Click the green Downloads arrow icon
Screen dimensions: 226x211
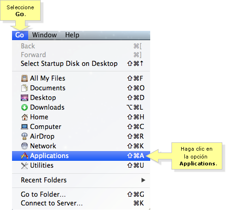coord(24,107)
